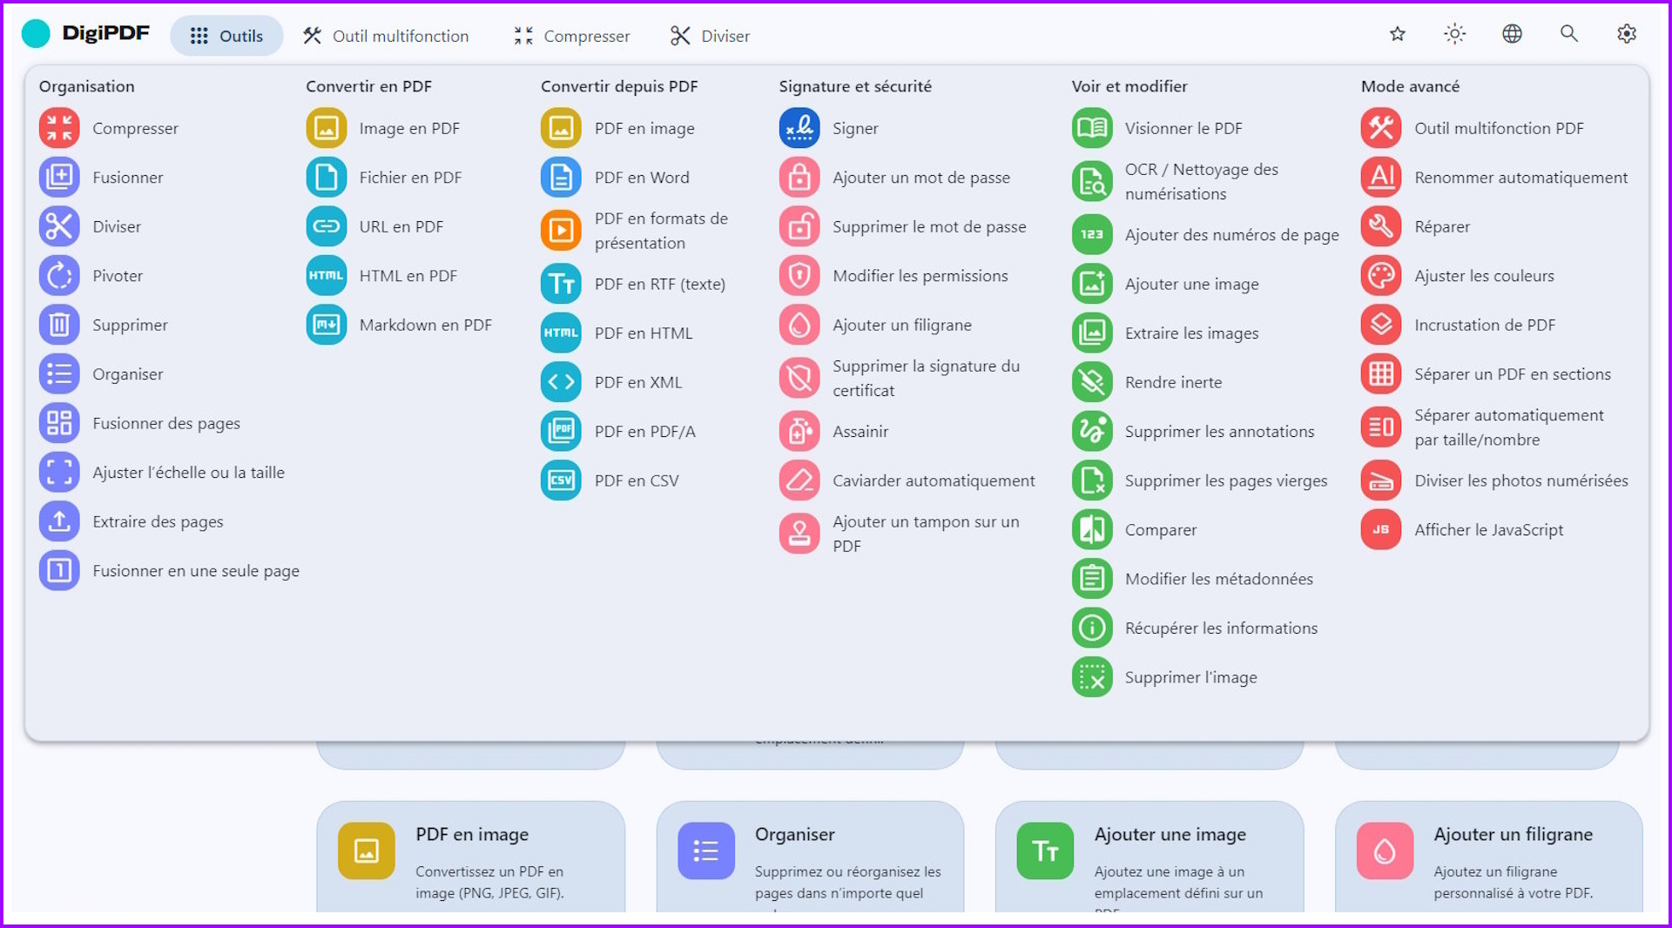
Task: Open Outil multifonction in the top navigation
Action: click(386, 36)
